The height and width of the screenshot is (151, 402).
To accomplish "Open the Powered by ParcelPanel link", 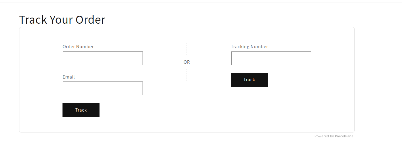I will coord(334,136).
